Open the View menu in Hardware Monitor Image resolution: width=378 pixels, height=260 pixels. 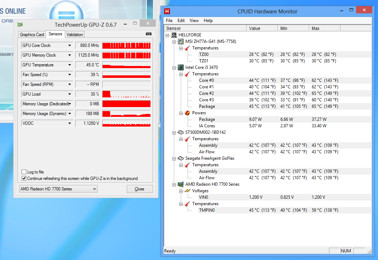pos(194,21)
